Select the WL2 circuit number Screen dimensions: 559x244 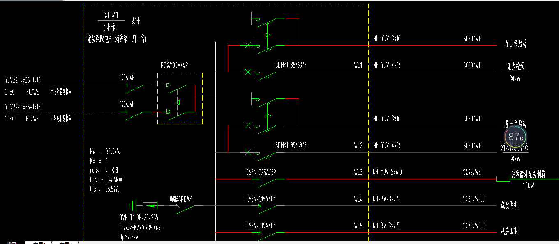click(x=358, y=145)
